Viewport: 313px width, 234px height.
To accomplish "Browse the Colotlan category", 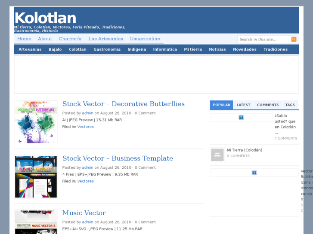I will (77, 49).
